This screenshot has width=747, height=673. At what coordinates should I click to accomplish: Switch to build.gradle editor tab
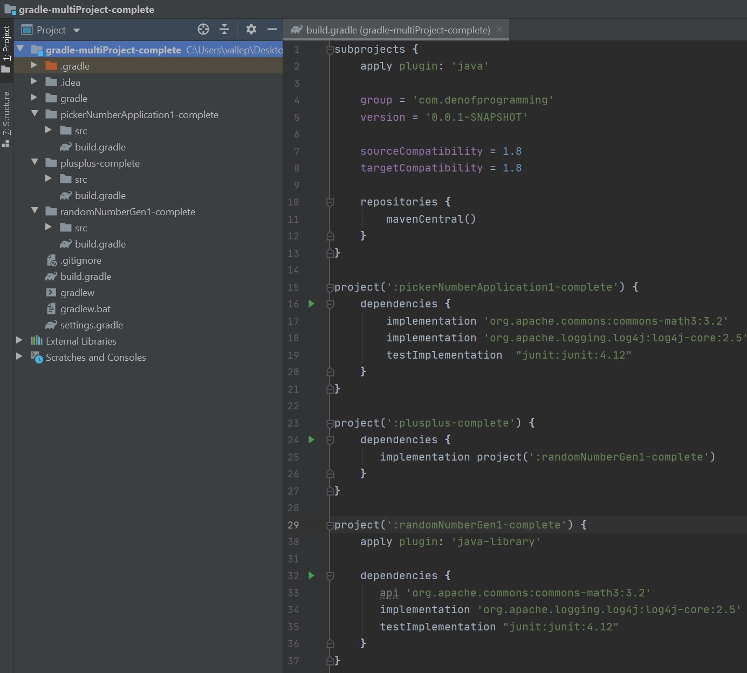point(398,30)
